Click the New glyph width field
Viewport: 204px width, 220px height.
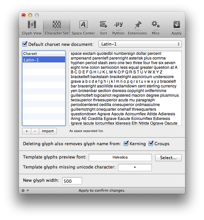(x=72, y=181)
